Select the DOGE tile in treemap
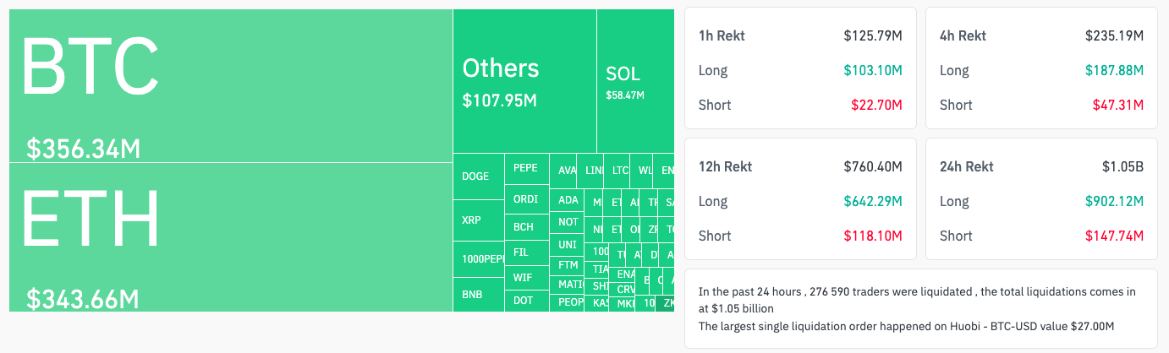1169x353 pixels. pyautogui.click(x=478, y=176)
